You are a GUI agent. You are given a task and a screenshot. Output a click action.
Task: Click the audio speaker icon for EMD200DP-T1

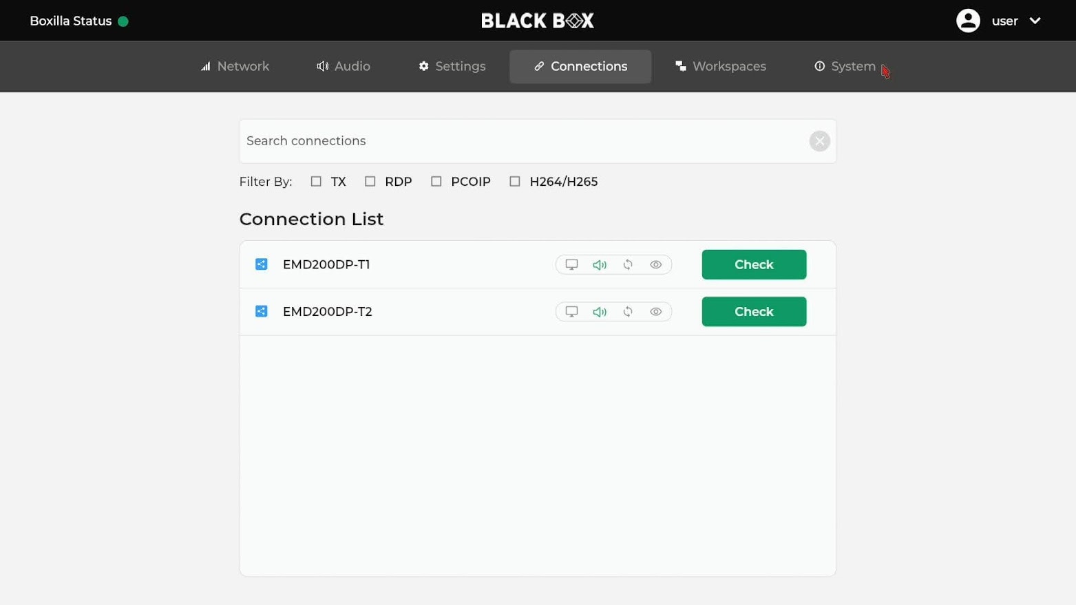click(x=600, y=265)
